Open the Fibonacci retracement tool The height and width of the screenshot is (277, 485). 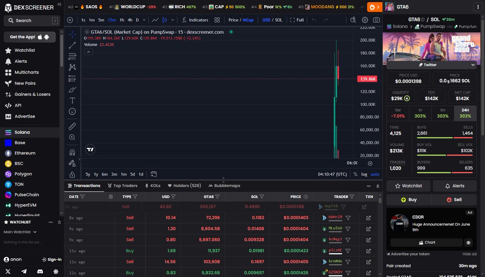point(72,56)
